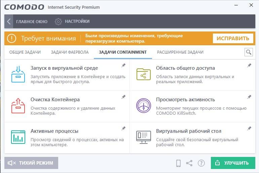Image resolution: width=259 pixels, height=173 pixels.
Task: Click the task search magnifier icon
Action: [249, 52]
